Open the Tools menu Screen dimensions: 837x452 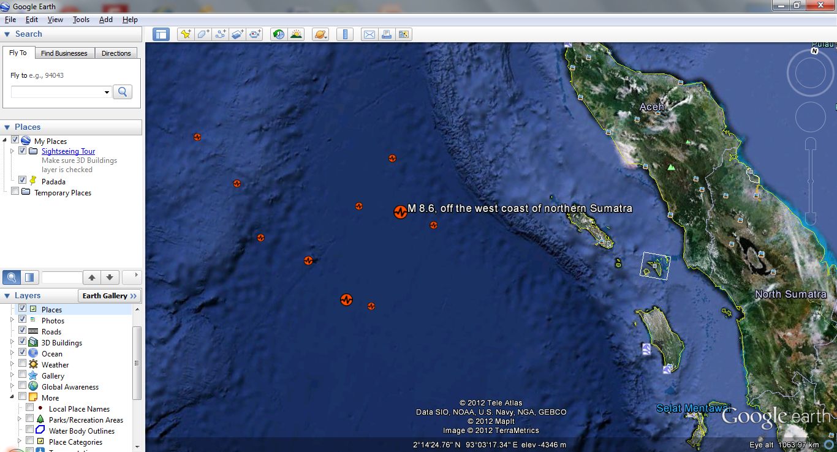point(81,20)
